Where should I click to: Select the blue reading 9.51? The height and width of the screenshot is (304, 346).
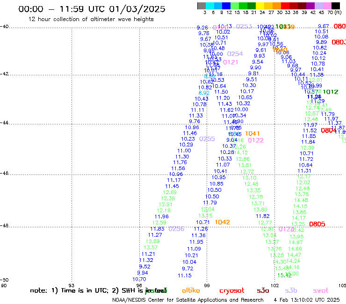click(252, 80)
